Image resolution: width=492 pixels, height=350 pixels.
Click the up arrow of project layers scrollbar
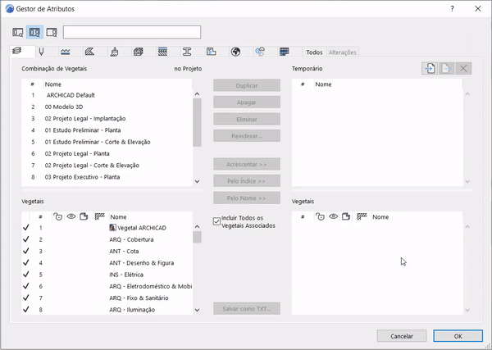pos(197,226)
